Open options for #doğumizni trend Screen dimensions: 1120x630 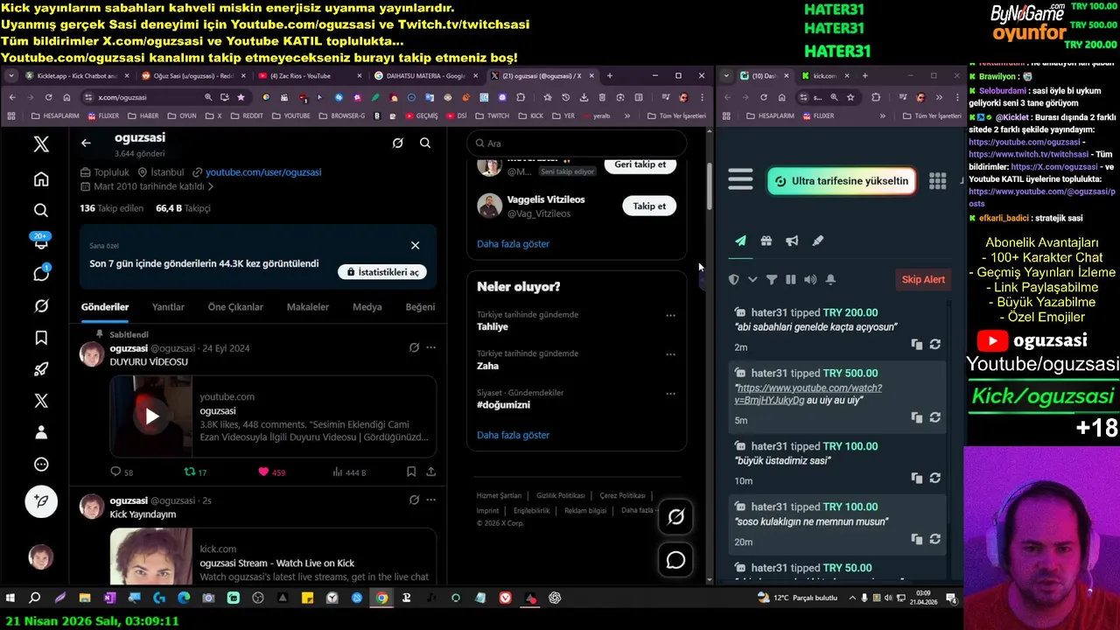click(x=670, y=394)
